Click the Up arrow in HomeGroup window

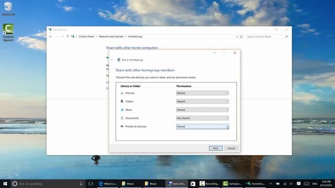[x=68, y=37]
